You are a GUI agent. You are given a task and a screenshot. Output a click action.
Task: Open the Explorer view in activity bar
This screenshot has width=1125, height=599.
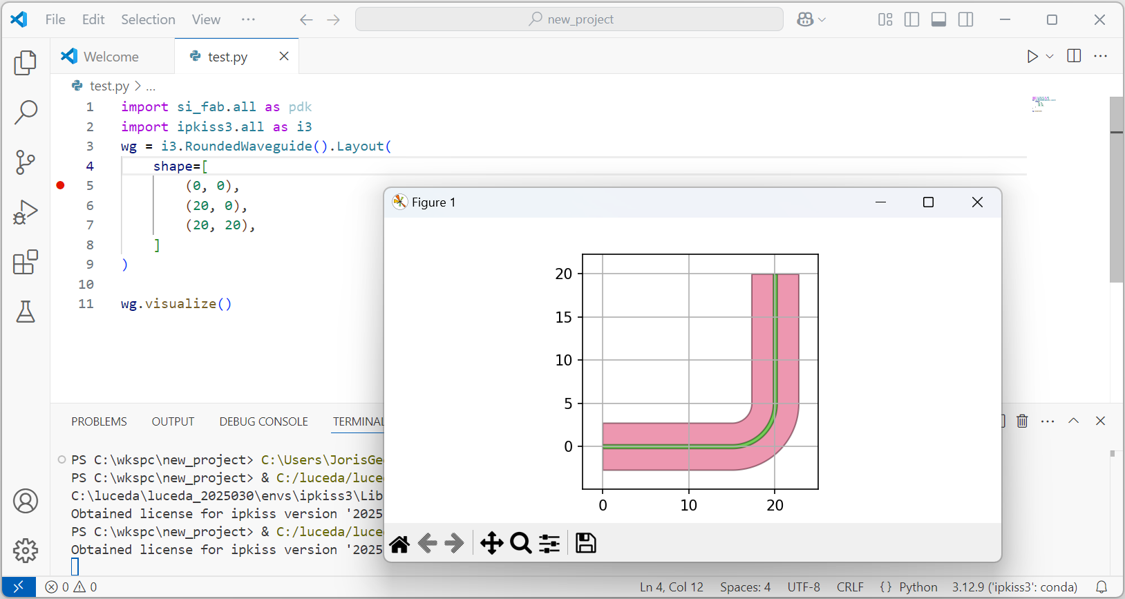pos(26,63)
